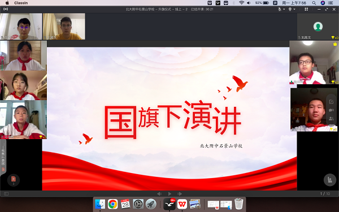The image size is (339, 212).
Task: Play the slideshow
Action: [169, 193]
